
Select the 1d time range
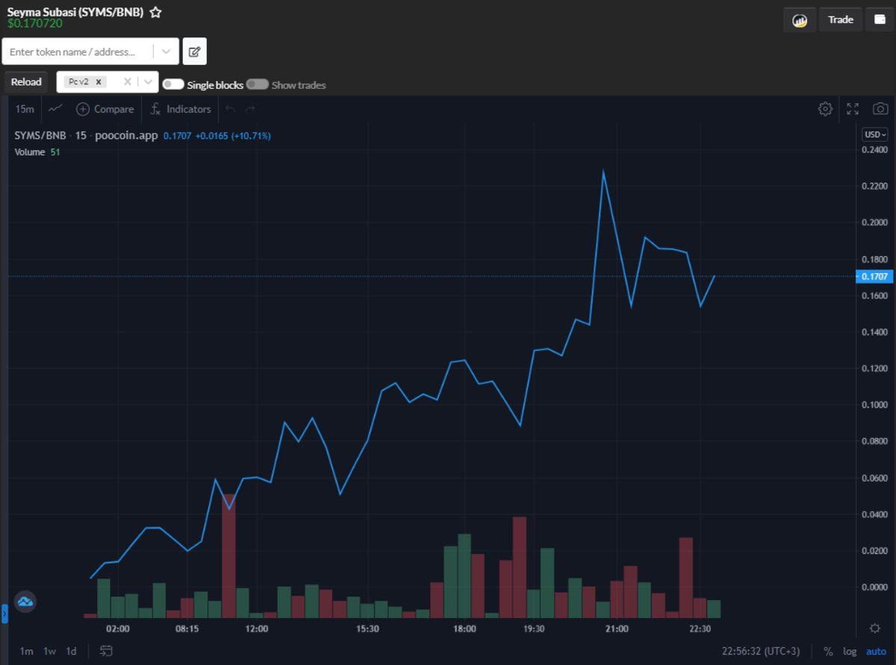(71, 651)
